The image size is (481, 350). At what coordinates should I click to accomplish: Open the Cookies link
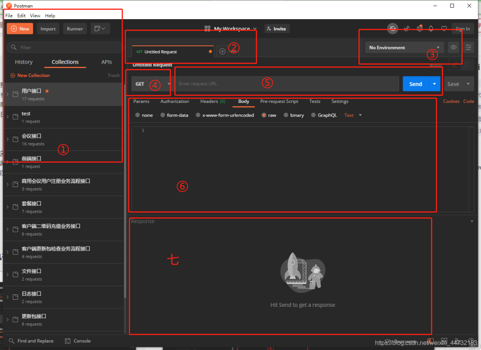tap(451, 101)
